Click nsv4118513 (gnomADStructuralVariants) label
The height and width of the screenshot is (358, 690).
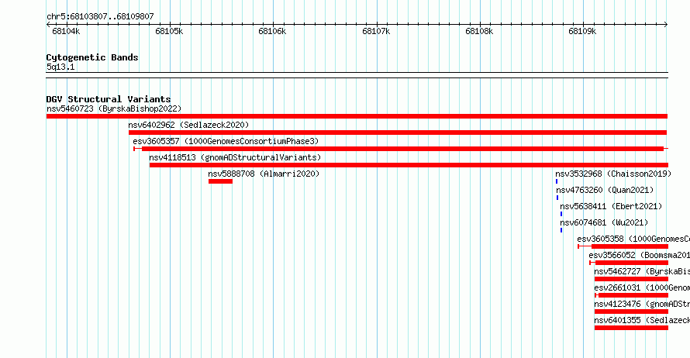pyautogui.click(x=235, y=157)
